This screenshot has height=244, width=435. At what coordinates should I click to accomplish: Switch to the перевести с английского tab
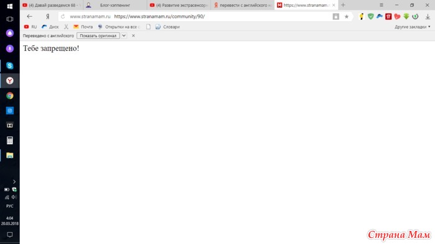(243, 5)
